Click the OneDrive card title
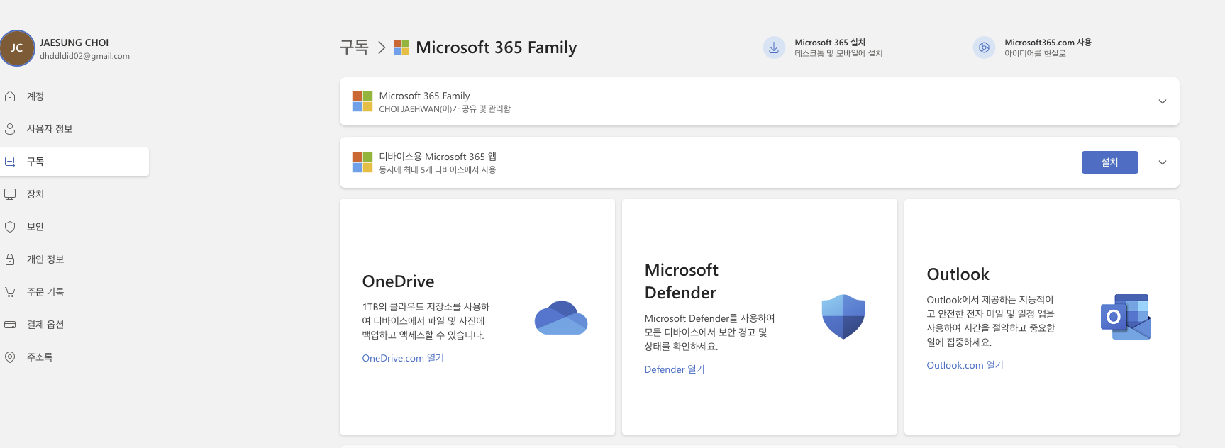 [398, 281]
